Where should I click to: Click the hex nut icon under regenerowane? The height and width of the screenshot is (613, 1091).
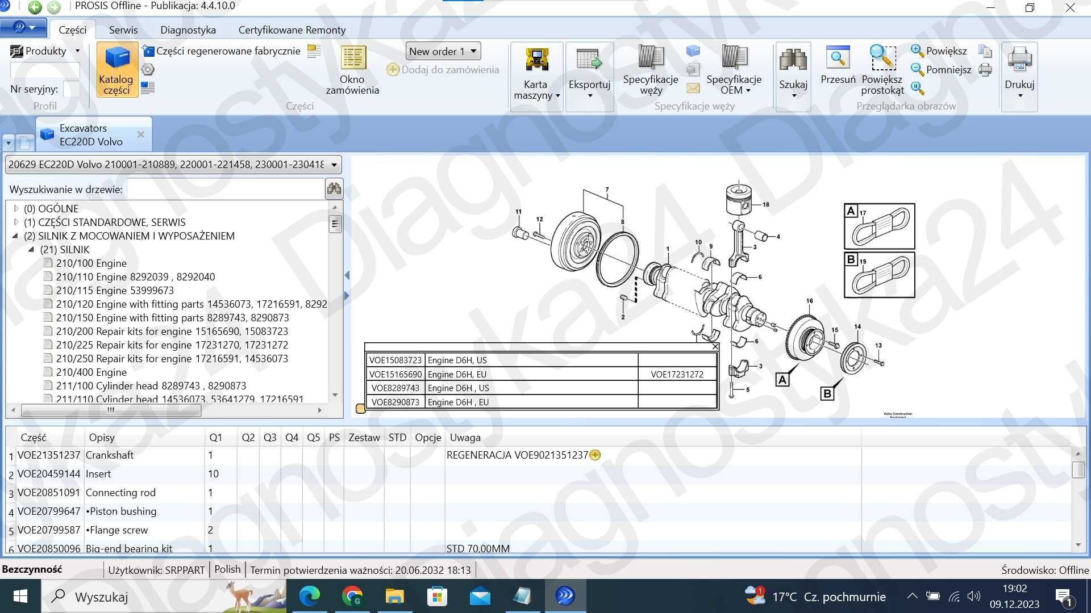pos(148,69)
